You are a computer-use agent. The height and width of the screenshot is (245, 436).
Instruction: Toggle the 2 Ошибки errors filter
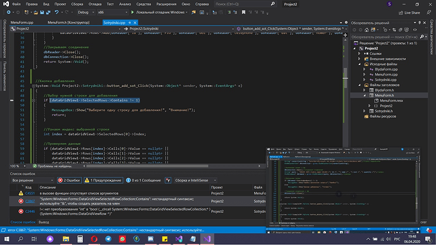(70, 180)
